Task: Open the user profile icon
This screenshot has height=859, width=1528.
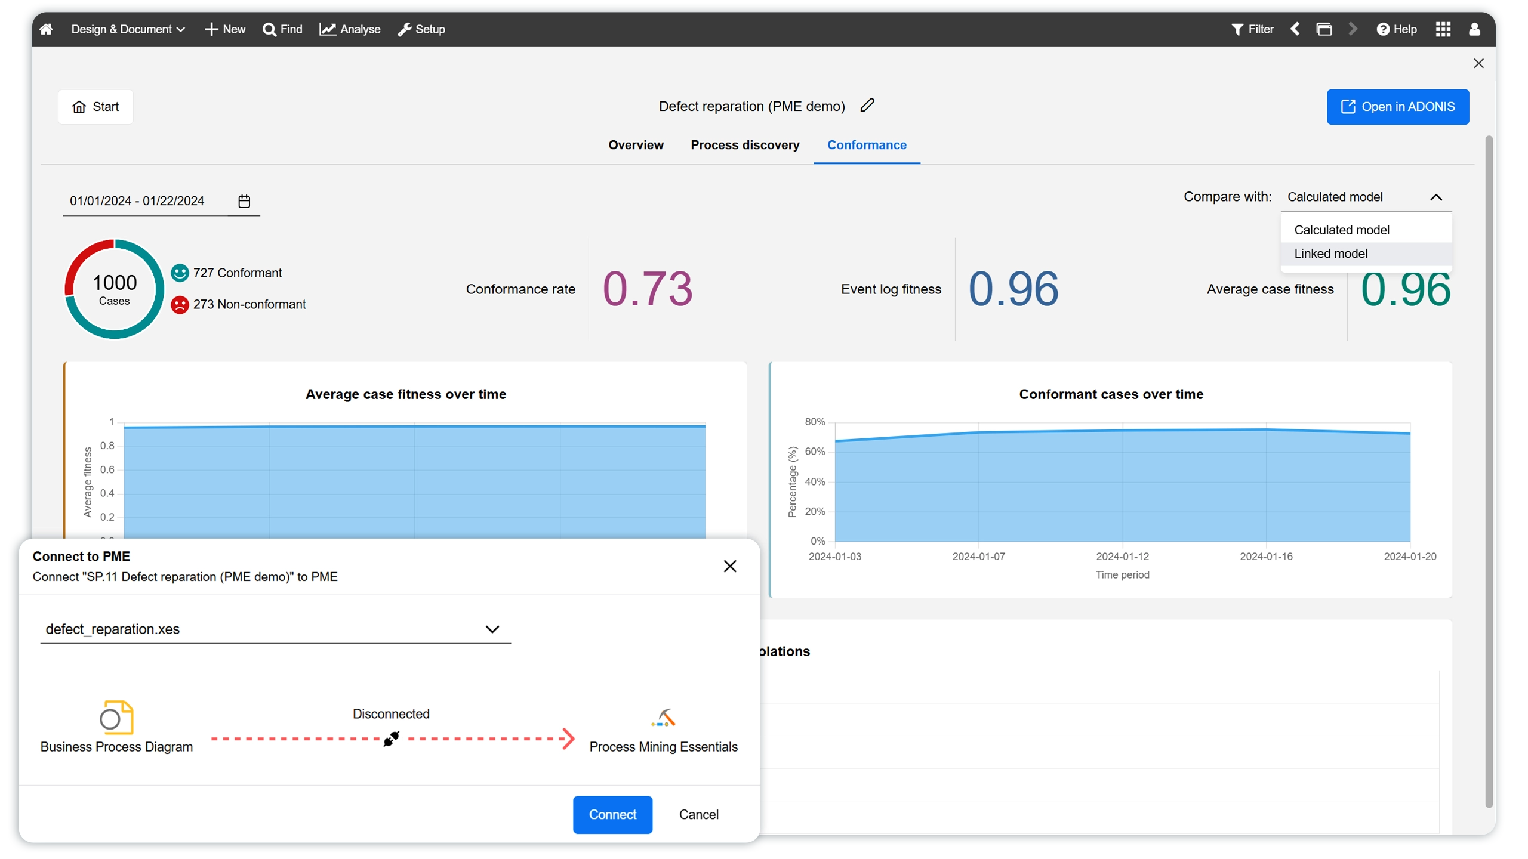Action: click(x=1474, y=29)
